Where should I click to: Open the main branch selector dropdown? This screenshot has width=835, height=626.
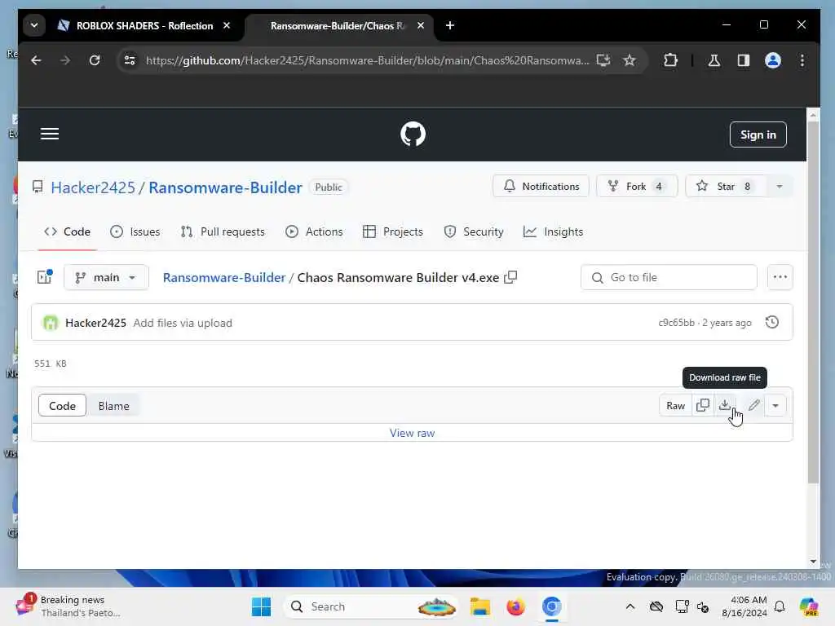pos(106,277)
